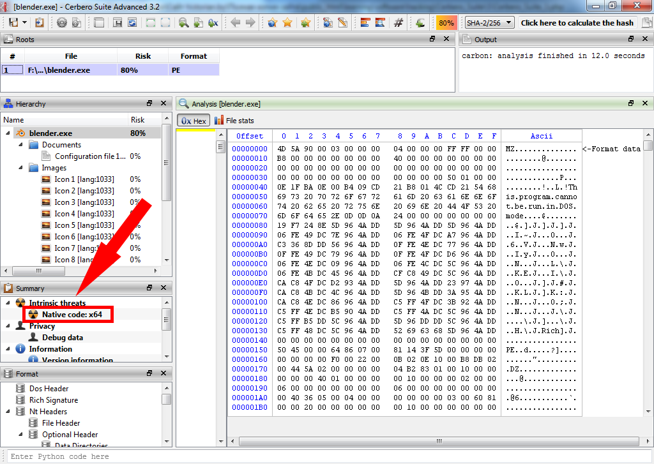654x464 pixels.
Task: Open the File stats view
Action: pos(234,120)
